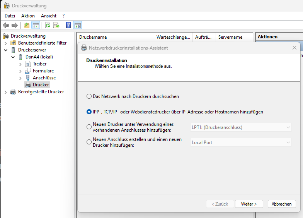Viewport: 303px width, 218px height.
Task: Select the Benutzerdefinierte Filter tree label
Action: tap(43, 43)
